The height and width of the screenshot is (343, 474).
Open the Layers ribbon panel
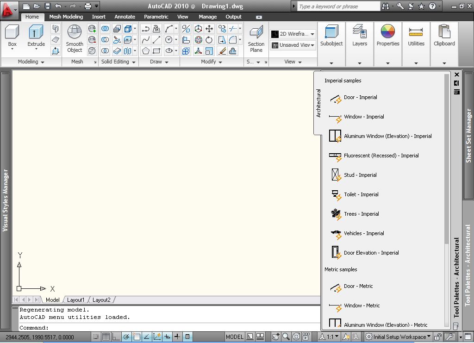[359, 33]
